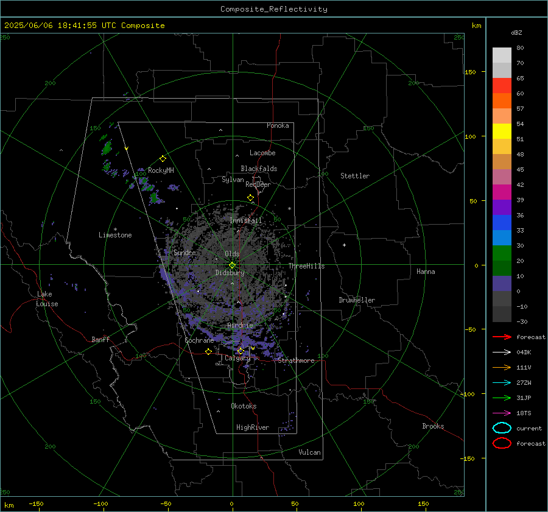Screen dimensions: 548x512
Task: Click the Composite_Reflectivity title
Action: pos(273,9)
